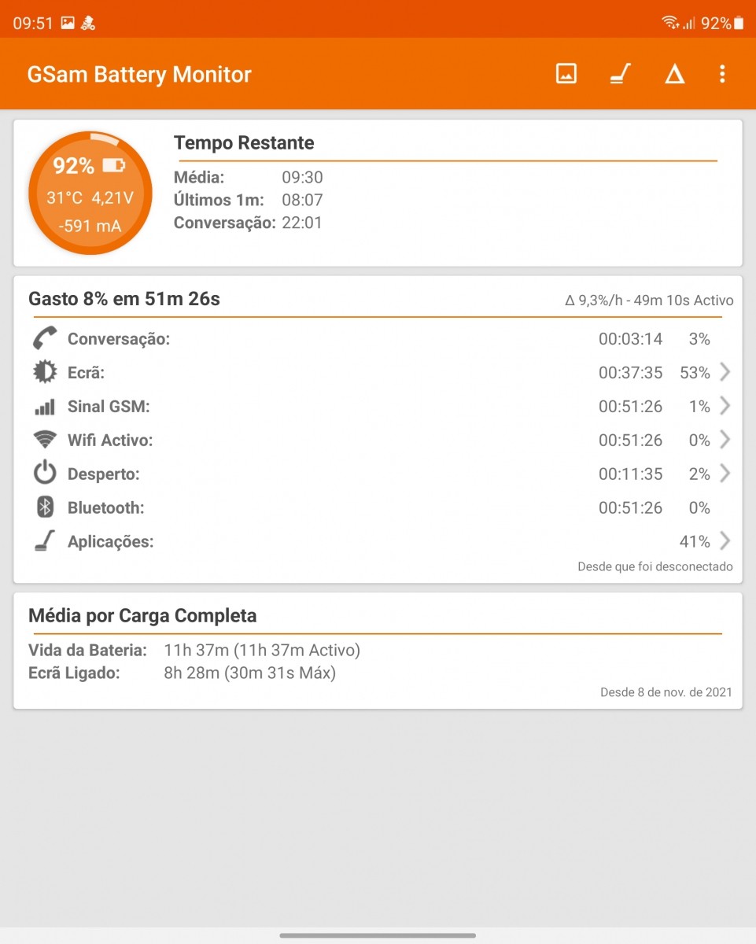The width and height of the screenshot is (756, 944).
Task: Tap the Tempo Restante heading
Action: pos(244,143)
